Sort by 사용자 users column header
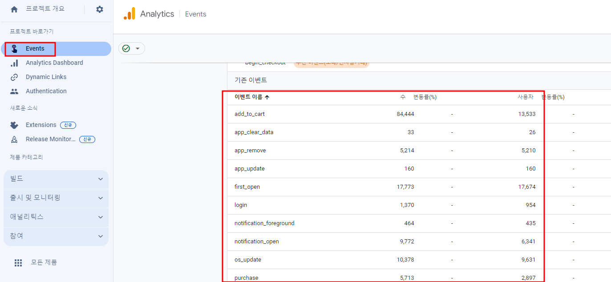611x282 pixels. point(526,97)
